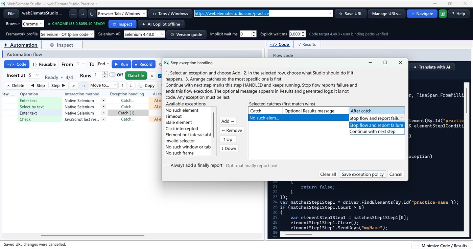Undo the last flow change
The image size is (473, 249).
coord(74,86)
